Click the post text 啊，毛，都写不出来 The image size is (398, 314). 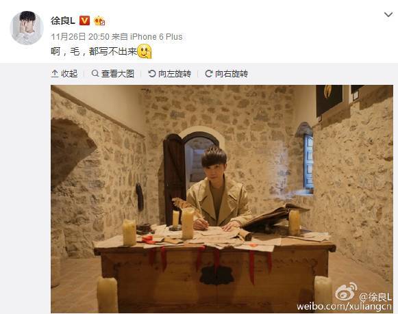point(94,52)
